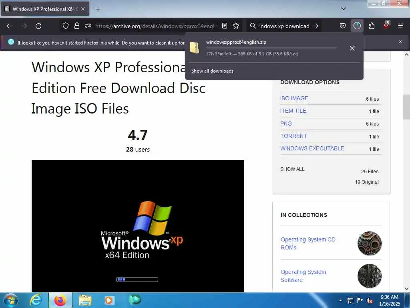Click the scrollbar down arrow
410x308 pixels.
point(406,289)
